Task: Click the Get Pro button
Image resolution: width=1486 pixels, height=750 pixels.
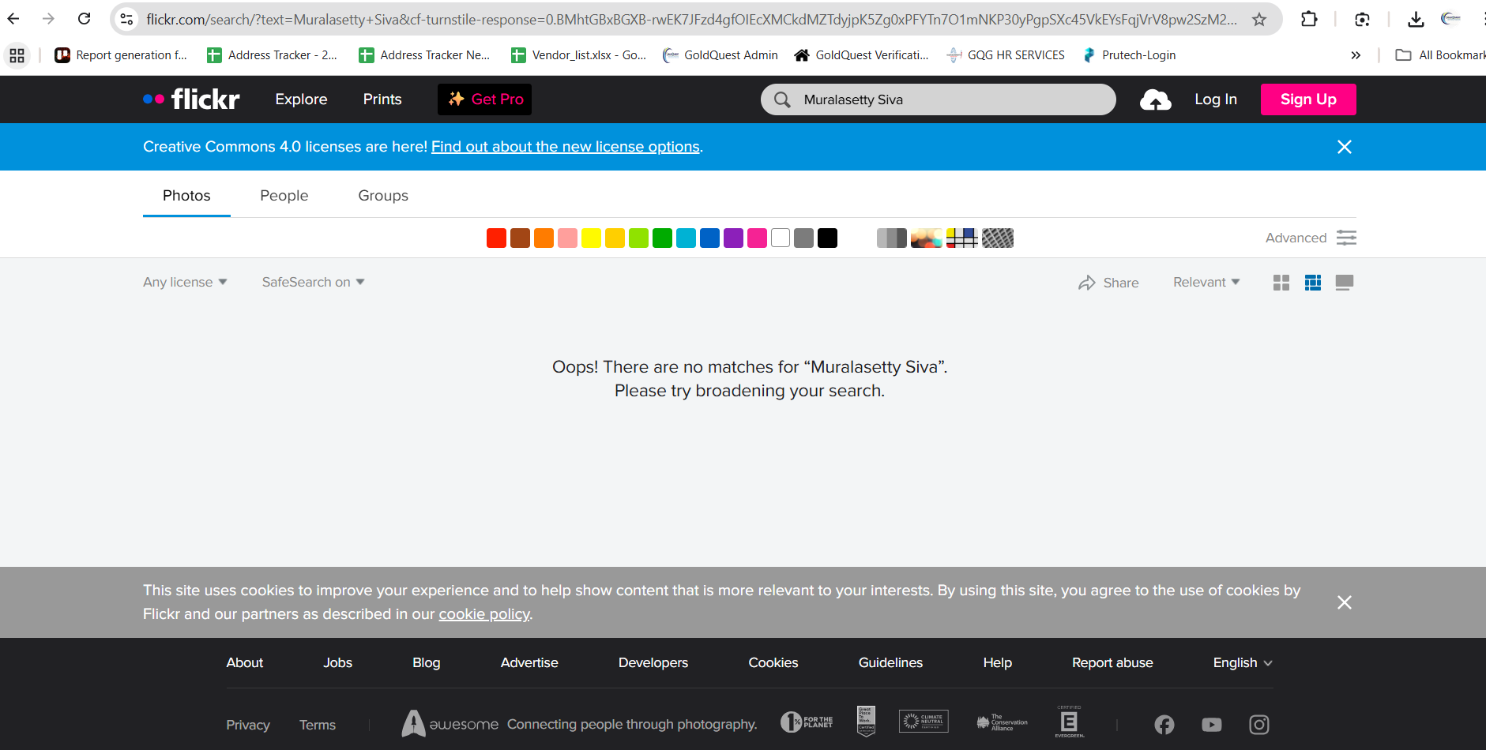Action: [484, 99]
